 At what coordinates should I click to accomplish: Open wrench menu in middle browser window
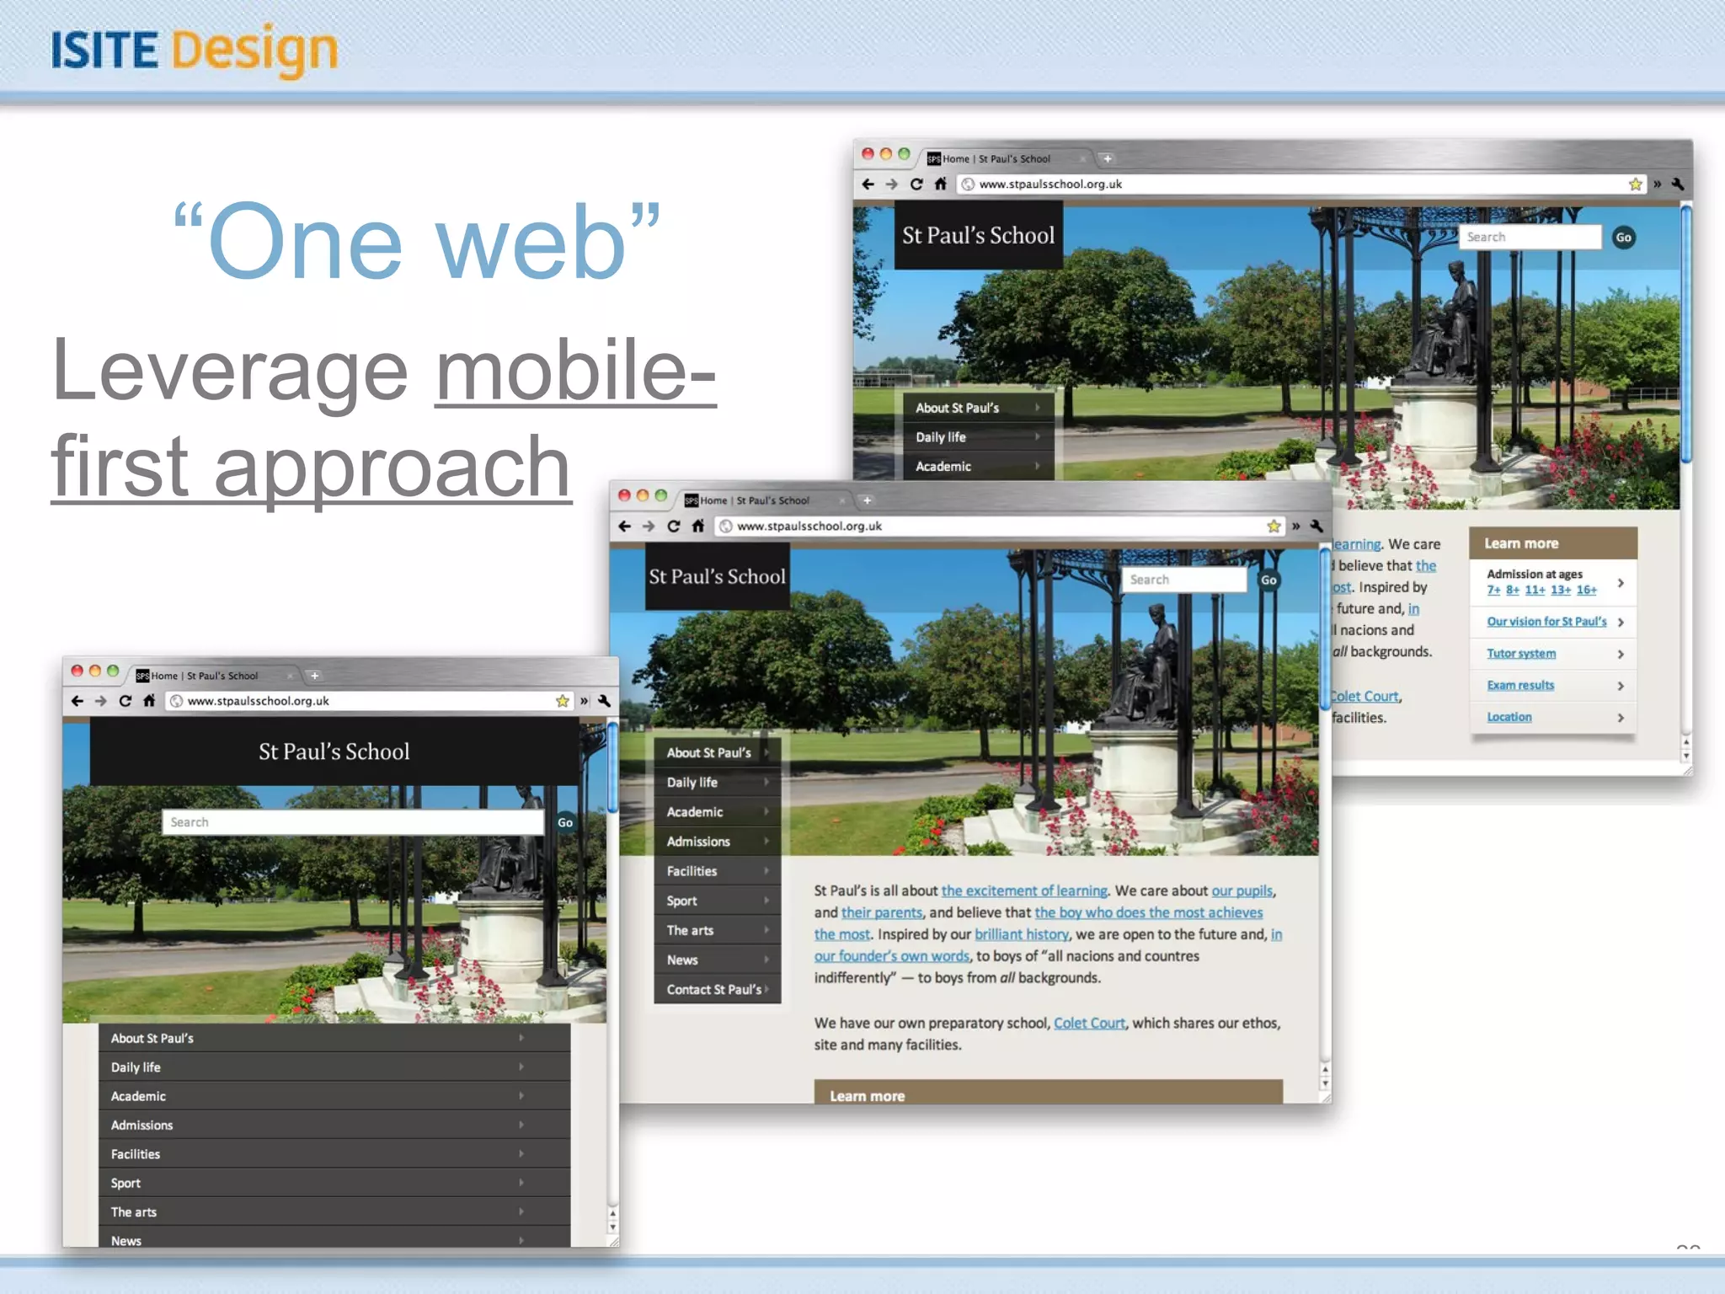[x=1316, y=526]
